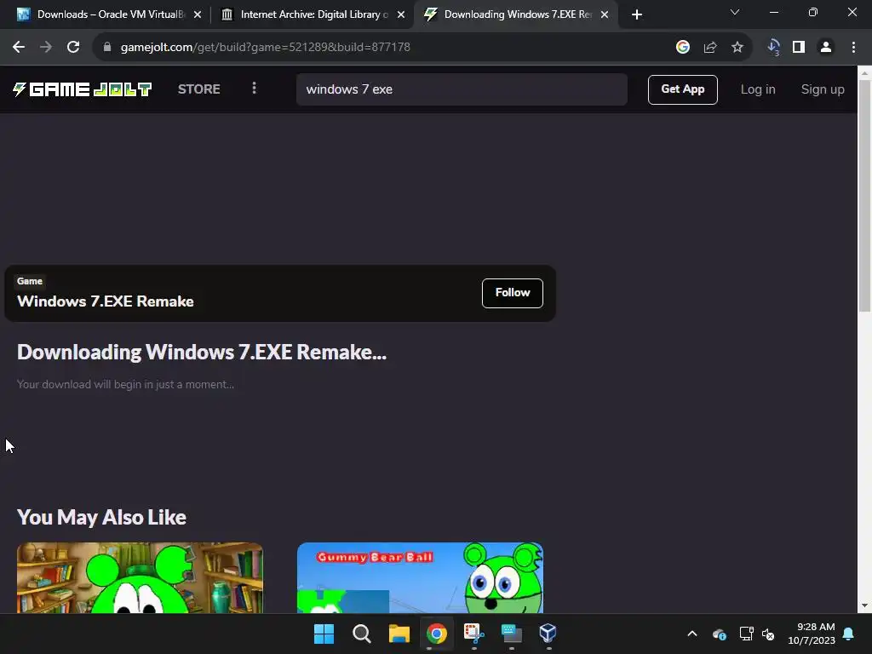Click the muted volume tray icon
Image resolution: width=872 pixels, height=654 pixels.
coord(769,634)
